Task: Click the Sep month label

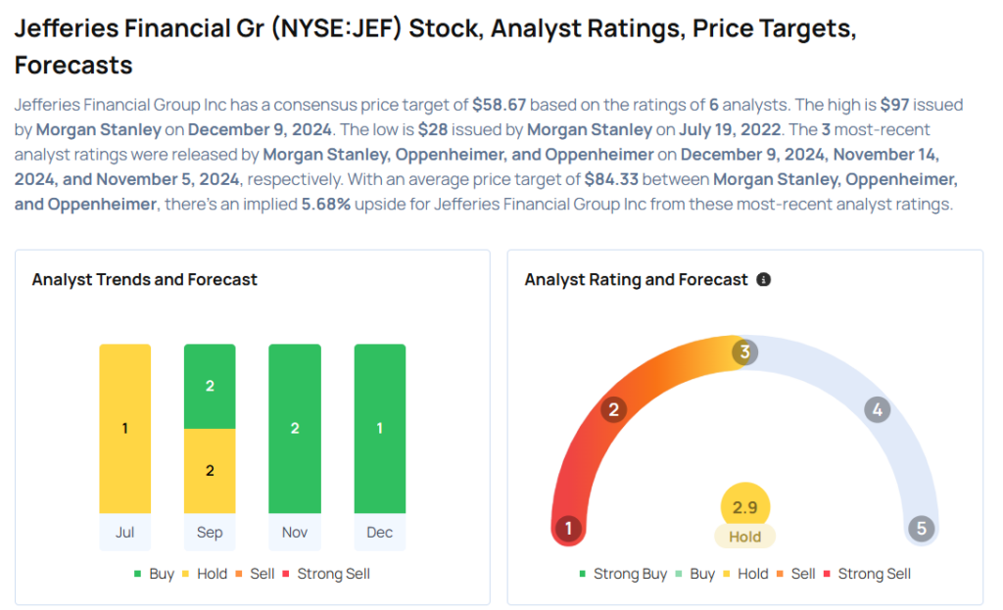Action: click(x=210, y=533)
